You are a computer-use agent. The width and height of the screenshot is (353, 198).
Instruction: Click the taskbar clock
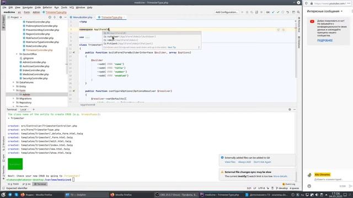click(335, 195)
